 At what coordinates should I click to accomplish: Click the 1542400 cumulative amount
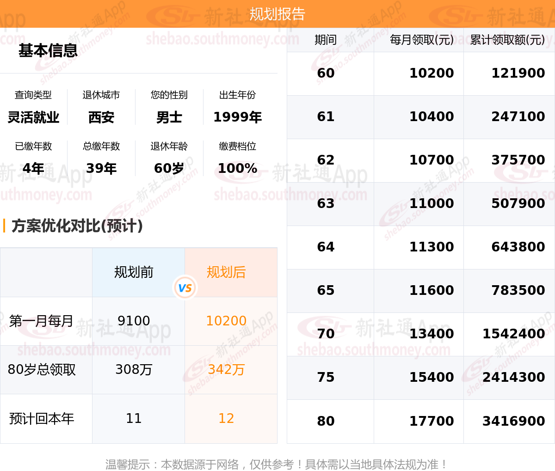[514, 334]
